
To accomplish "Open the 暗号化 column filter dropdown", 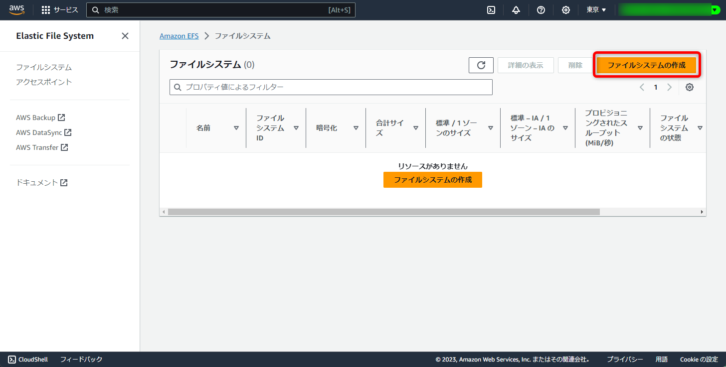I will point(356,127).
